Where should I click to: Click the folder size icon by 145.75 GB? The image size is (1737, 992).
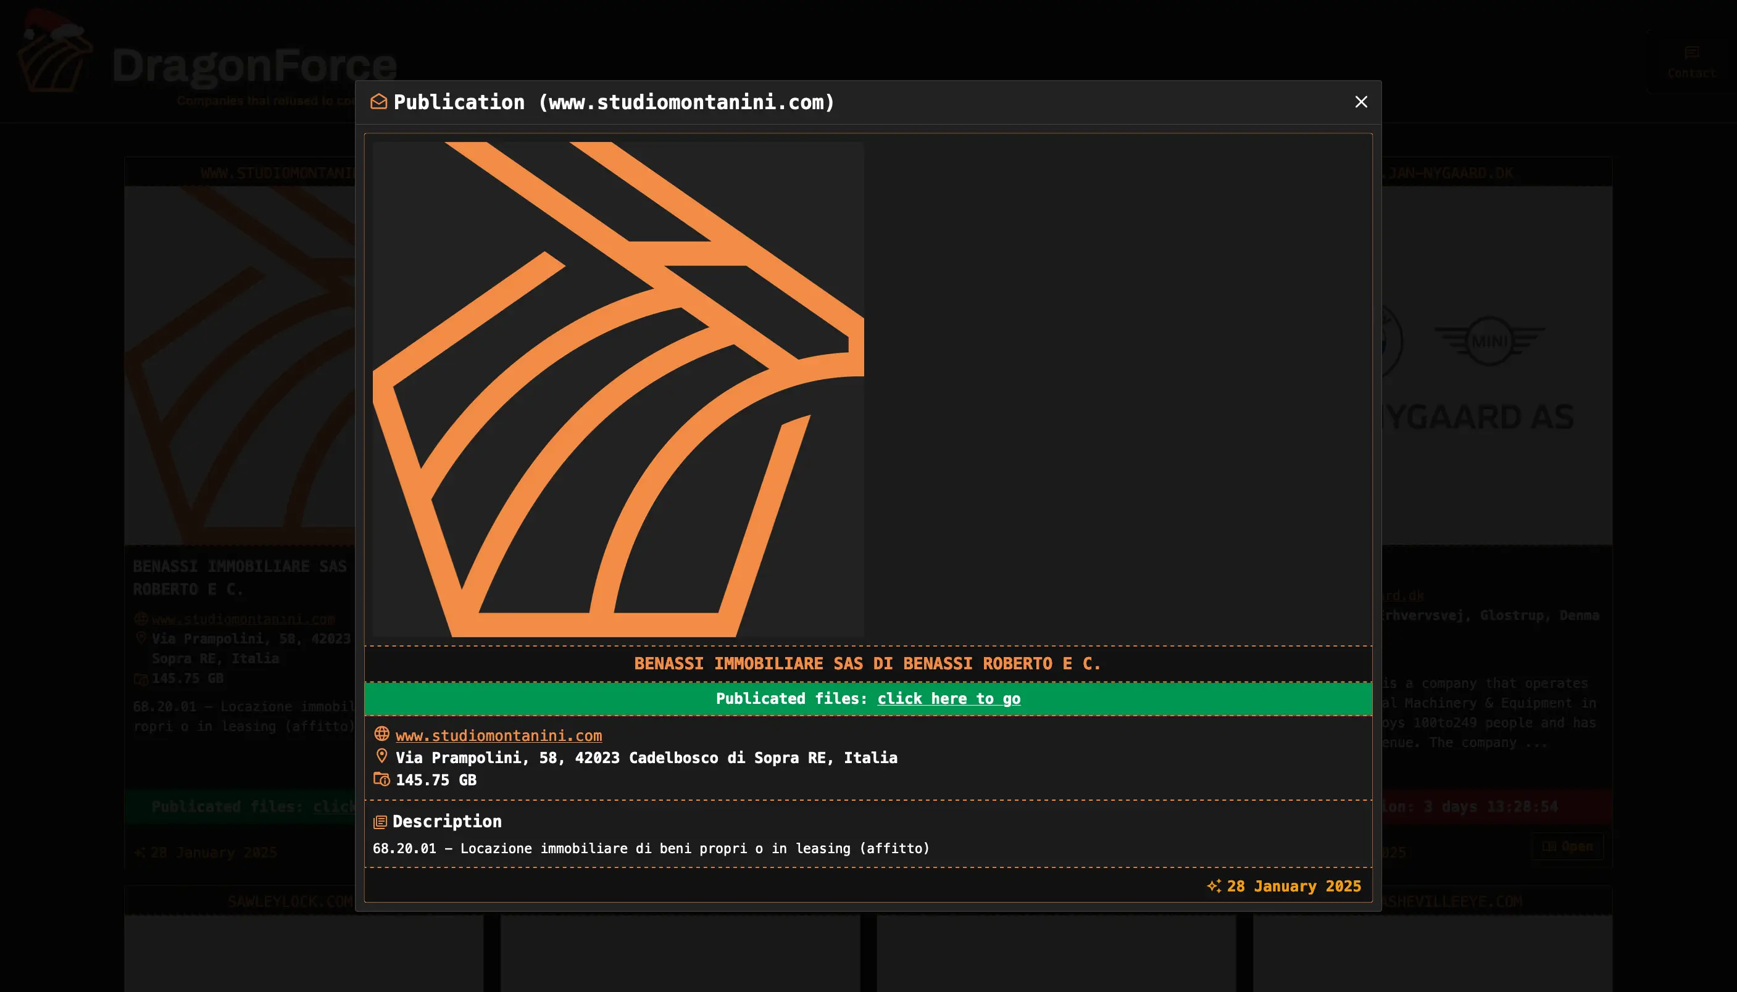(381, 779)
